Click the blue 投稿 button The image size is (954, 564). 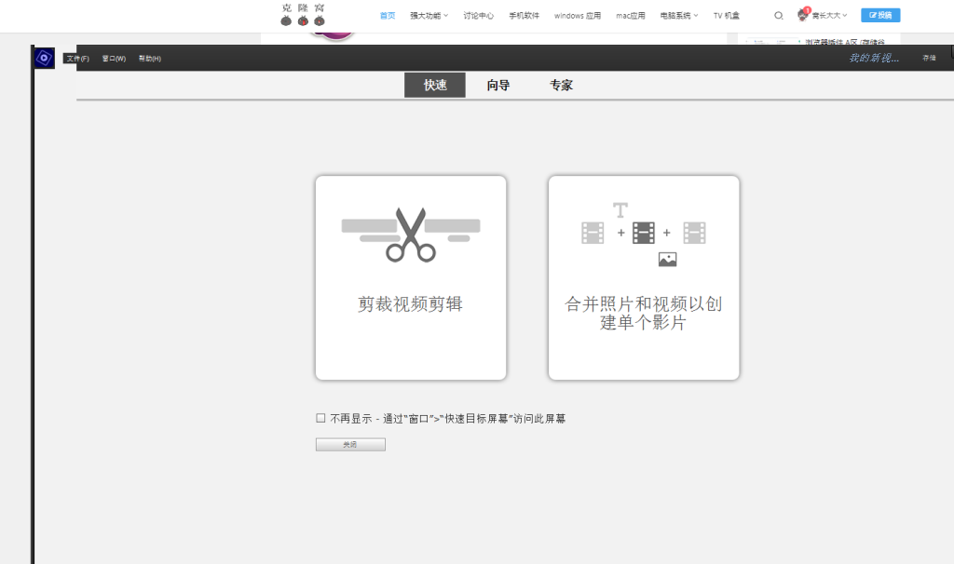[x=880, y=15]
